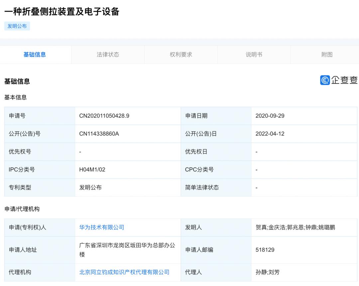Click the 申请人邮编 label cell

click(x=216, y=250)
